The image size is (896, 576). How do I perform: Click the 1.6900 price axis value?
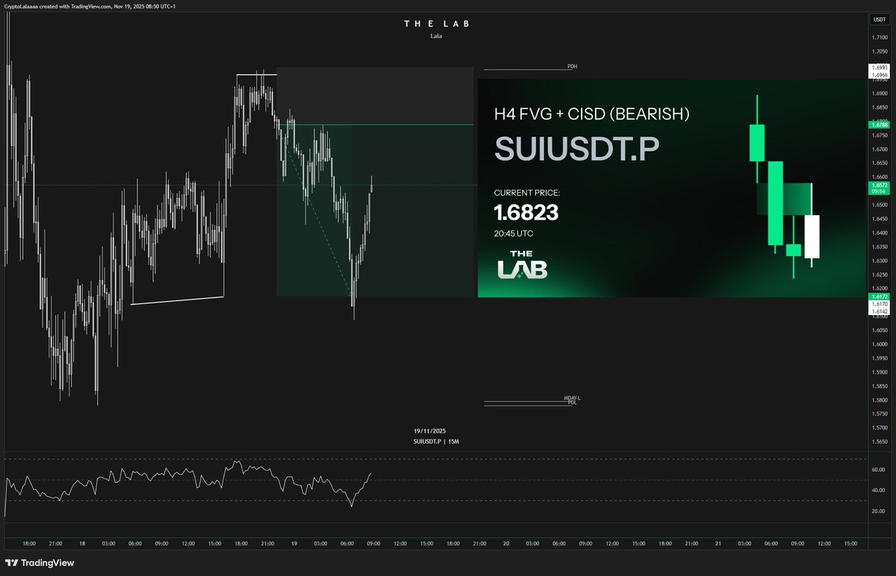[x=879, y=93]
